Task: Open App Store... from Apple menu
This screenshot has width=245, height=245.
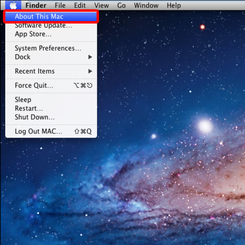Action: 51,34
